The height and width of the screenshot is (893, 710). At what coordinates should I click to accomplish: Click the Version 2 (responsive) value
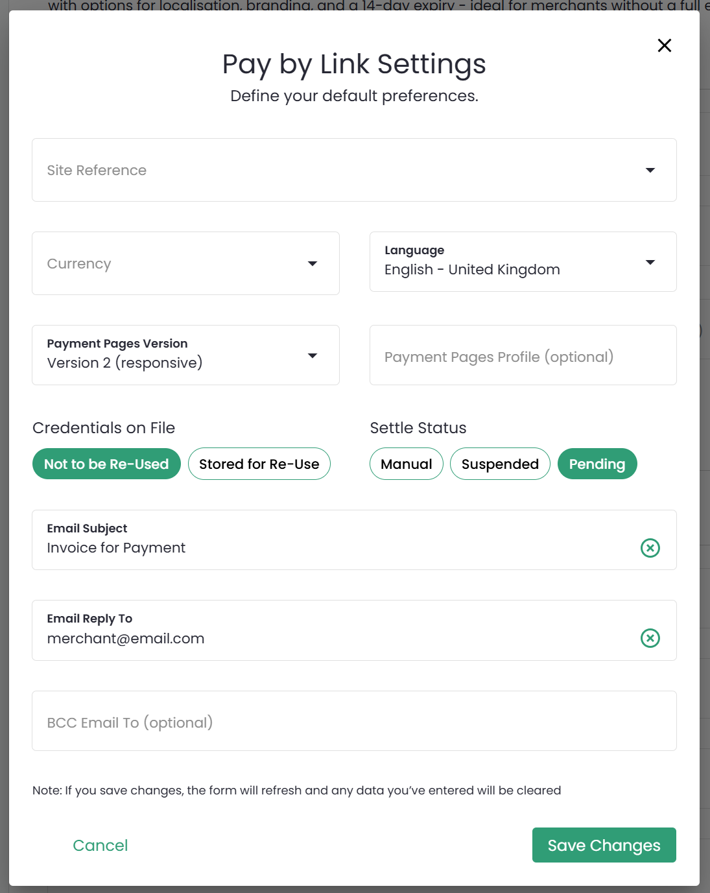pyautogui.click(x=125, y=363)
